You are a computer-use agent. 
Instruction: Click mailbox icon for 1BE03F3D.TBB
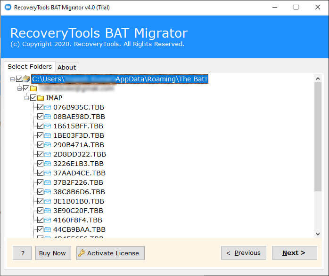point(48,135)
